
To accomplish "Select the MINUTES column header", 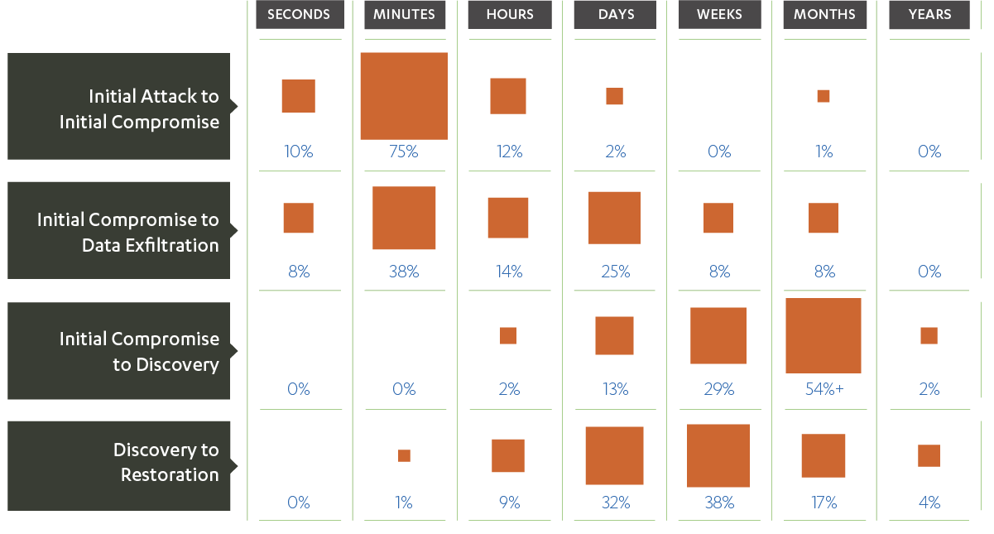I will (x=404, y=15).
